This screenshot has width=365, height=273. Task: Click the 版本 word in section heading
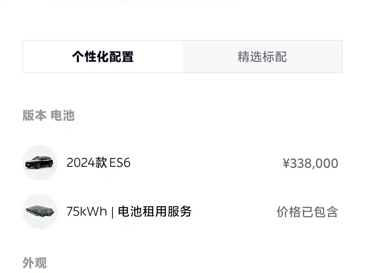tap(34, 116)
